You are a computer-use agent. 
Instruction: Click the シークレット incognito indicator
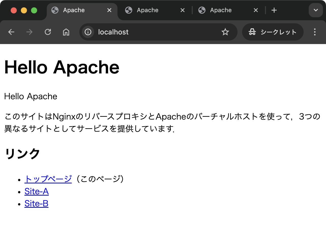click(273, 32)
